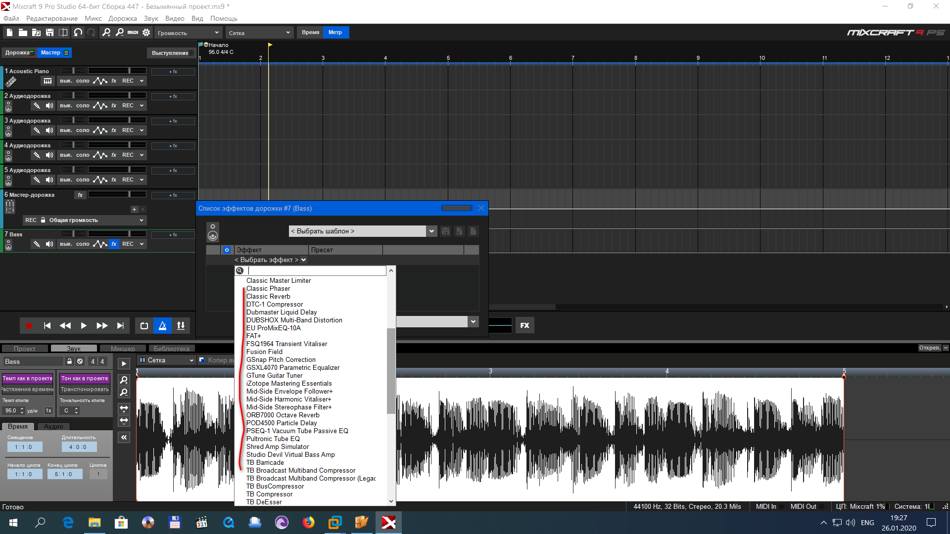Open preferences gear icon in toolbar
This screenshot has width=950, height=534.
click(x=146, y=33)
